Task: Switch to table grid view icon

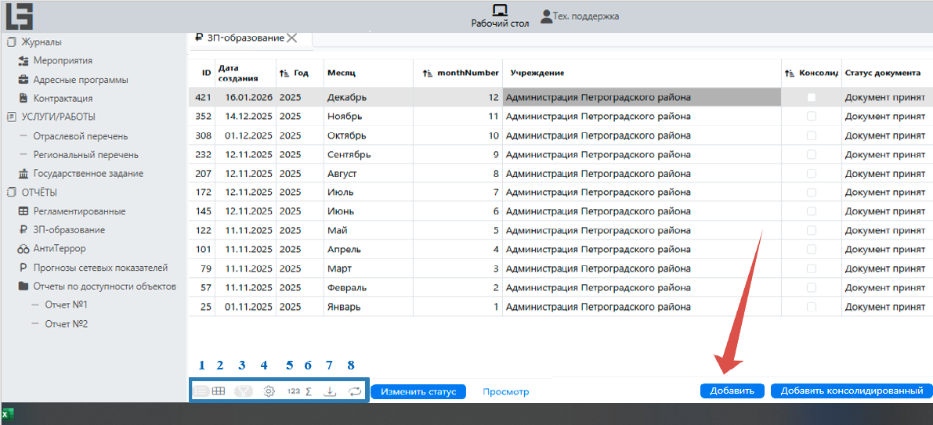Action: 219,391
